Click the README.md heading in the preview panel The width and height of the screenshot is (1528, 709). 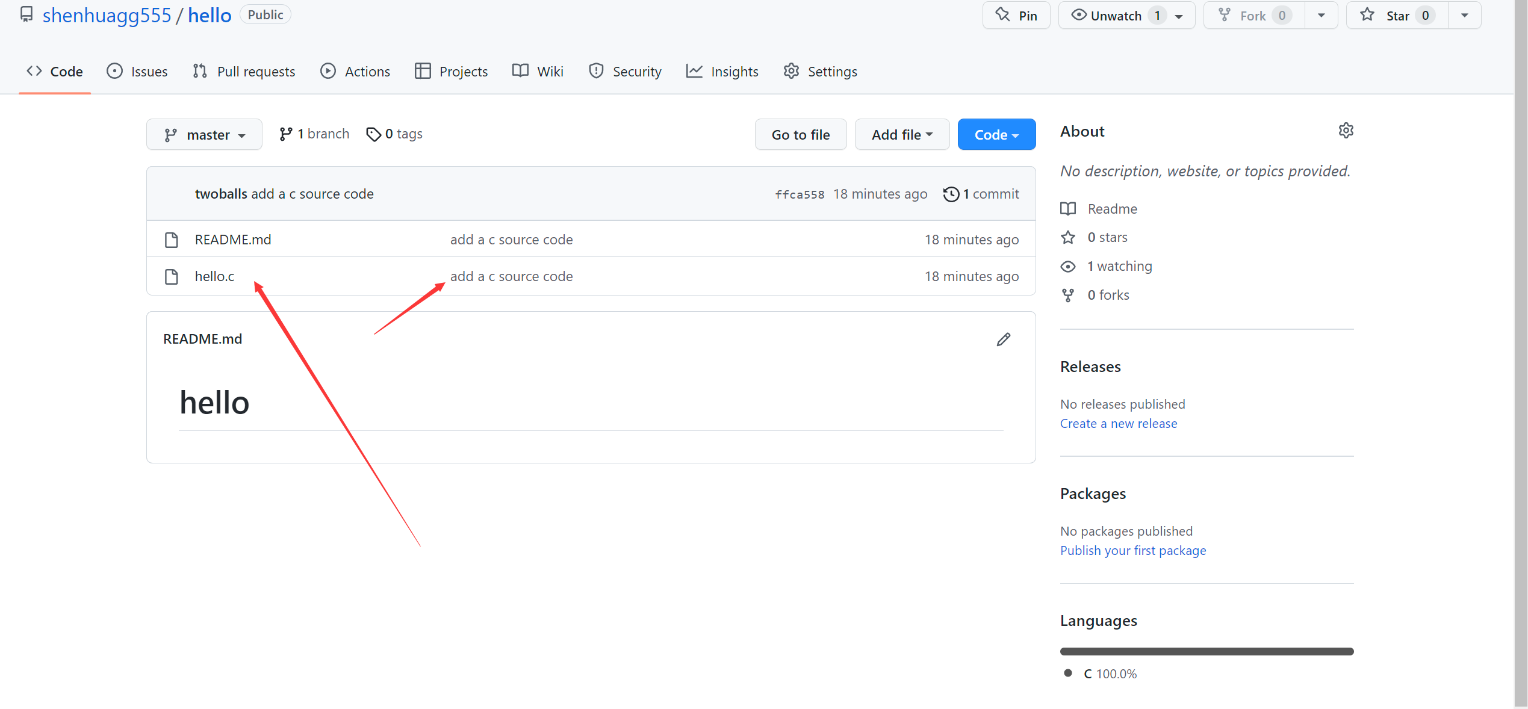point(203,339)
